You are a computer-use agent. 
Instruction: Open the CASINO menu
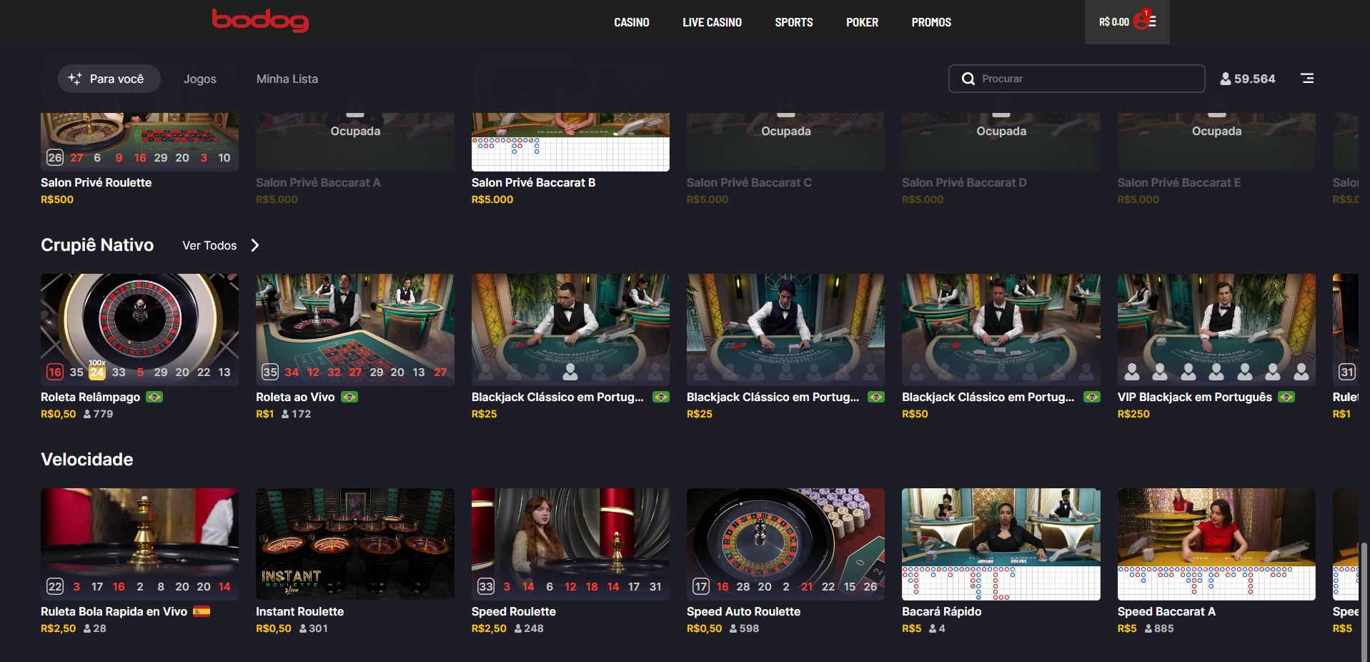click(632, 22)
